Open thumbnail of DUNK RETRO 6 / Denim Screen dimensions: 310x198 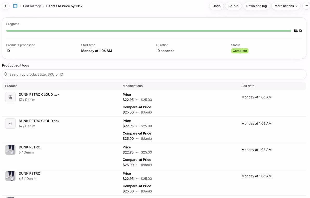(10, 150)
